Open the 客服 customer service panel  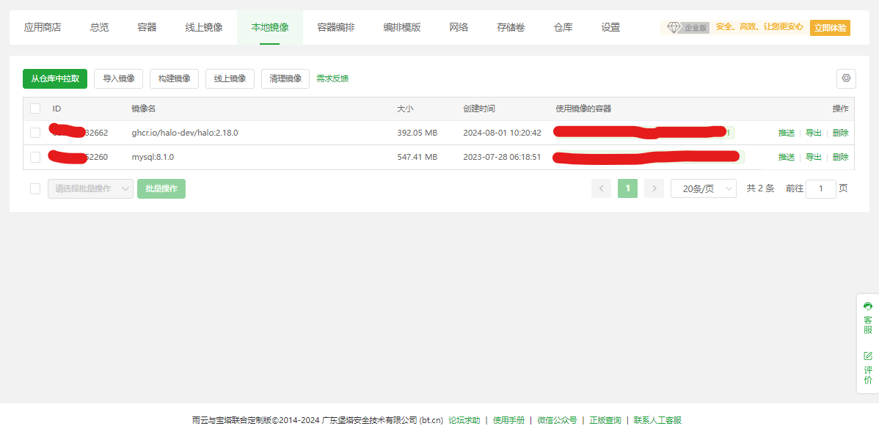tap(866, 318)
